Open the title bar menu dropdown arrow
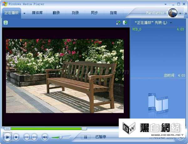The height and width of the screenshot is (144, 188). (x=165, y=4)
